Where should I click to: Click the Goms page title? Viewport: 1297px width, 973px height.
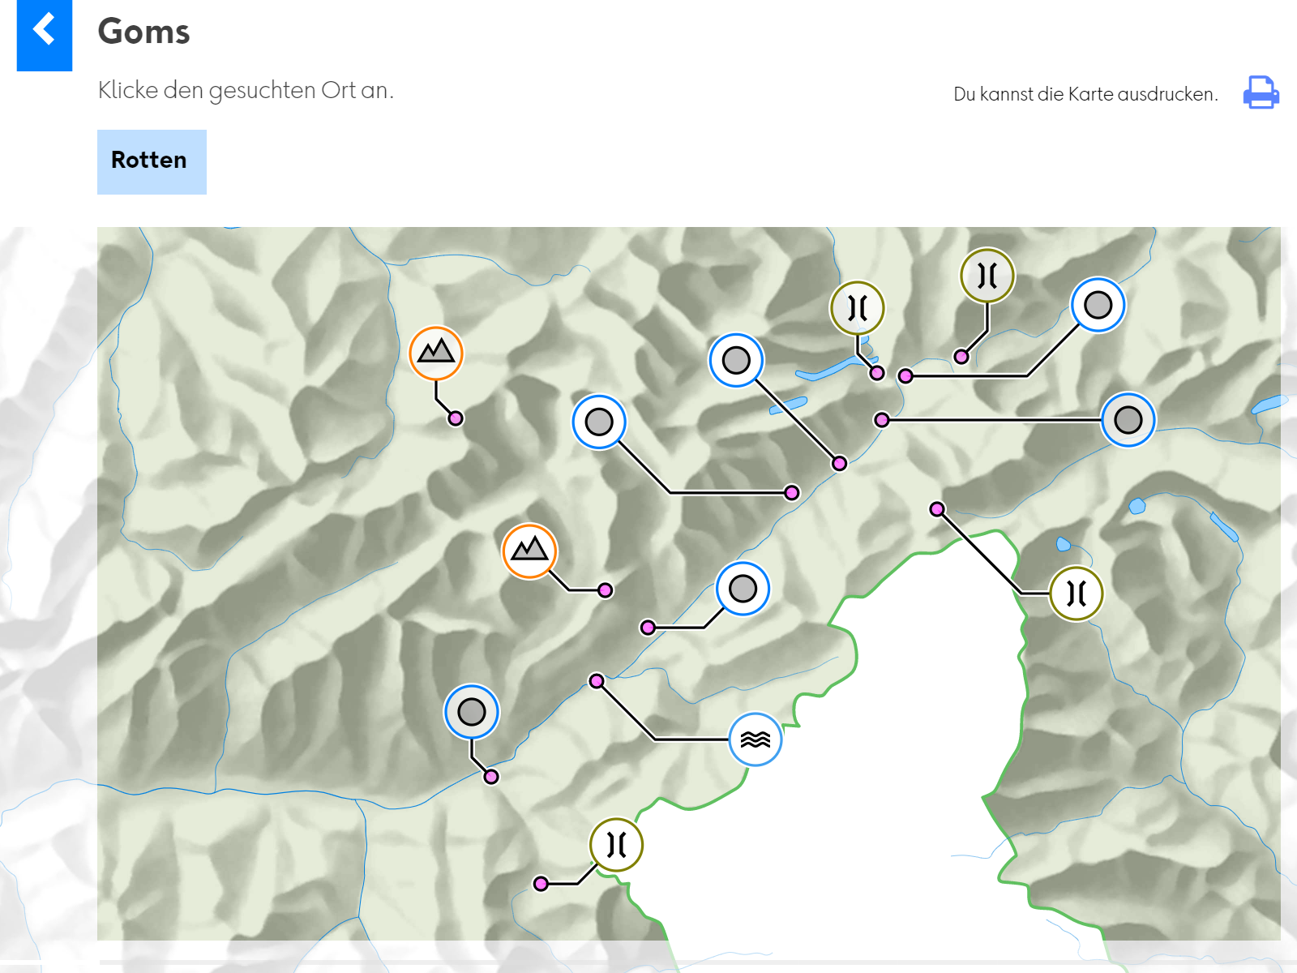pos(143,32)
